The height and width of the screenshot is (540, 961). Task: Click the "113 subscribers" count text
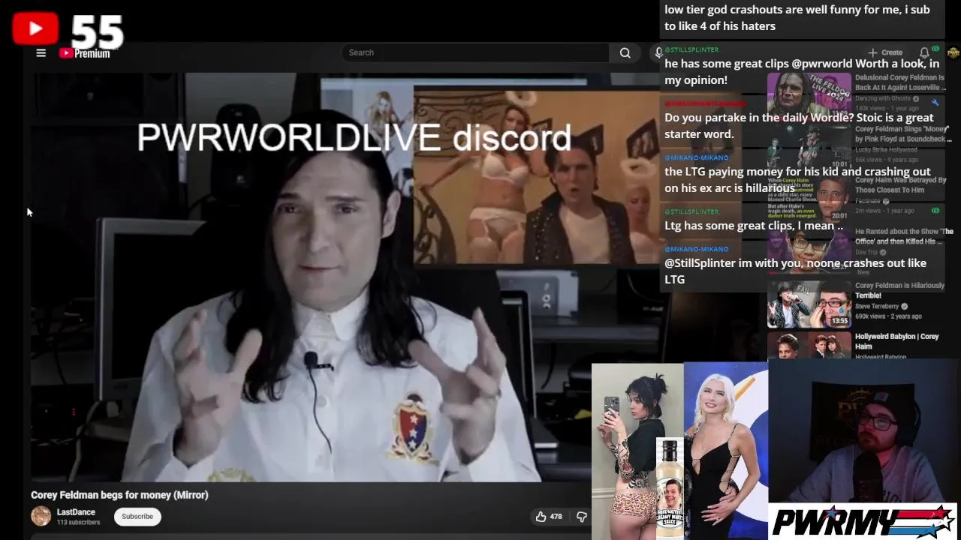(78, 522)
